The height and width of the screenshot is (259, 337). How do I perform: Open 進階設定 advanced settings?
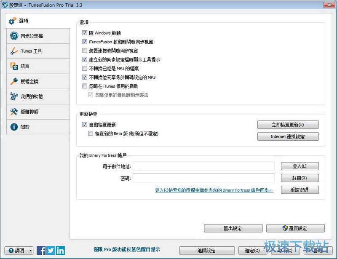point(207,250)
